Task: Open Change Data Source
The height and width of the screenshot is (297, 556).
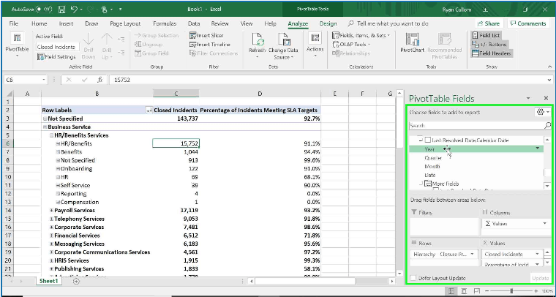Action: 283,46
